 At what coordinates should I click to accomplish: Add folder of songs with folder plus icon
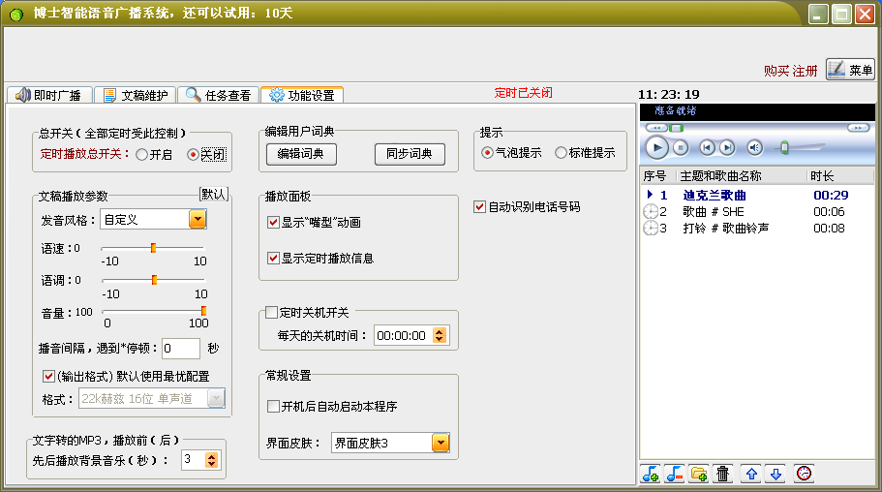[699, 474]
